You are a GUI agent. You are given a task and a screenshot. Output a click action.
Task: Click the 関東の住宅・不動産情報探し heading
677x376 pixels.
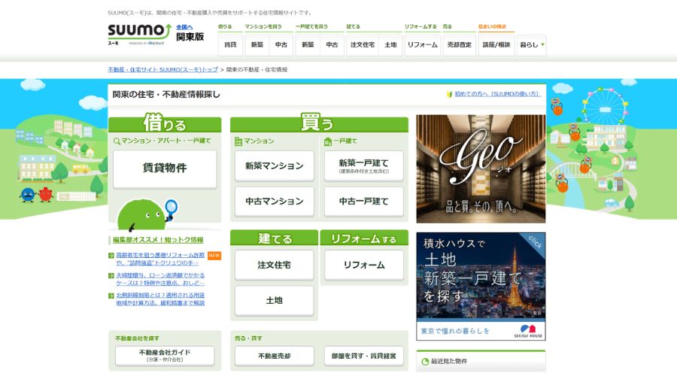166,94
